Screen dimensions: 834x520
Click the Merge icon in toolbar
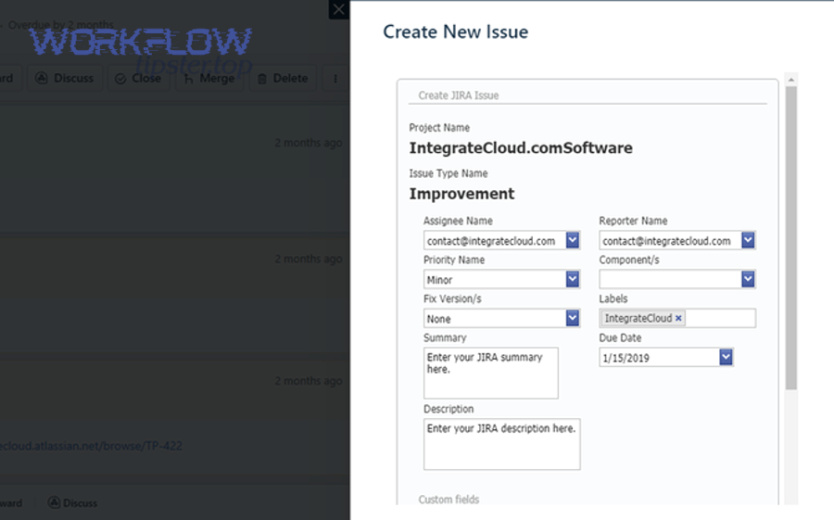[188, 79]
